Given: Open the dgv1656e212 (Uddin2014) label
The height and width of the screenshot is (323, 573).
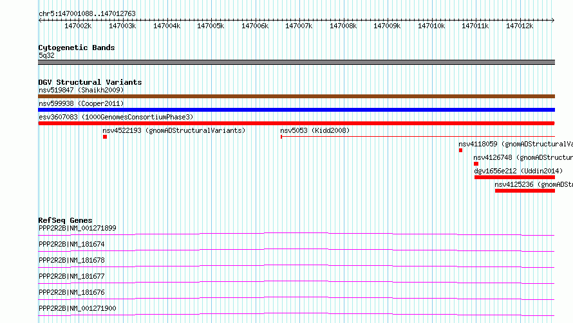Looking at the screenshot, I should click(x=518, y=171).
